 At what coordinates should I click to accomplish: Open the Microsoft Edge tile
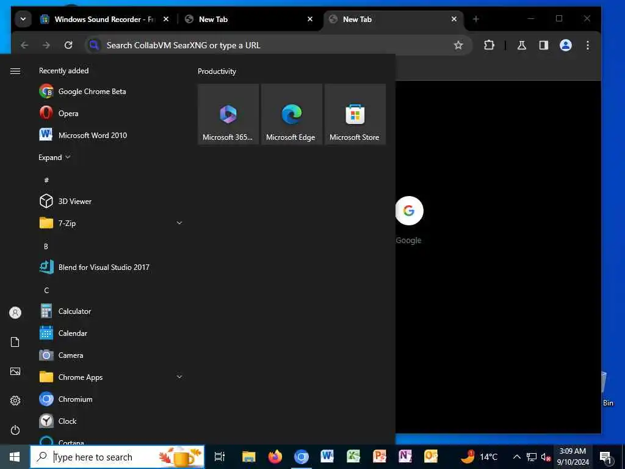tap(291, 114)
